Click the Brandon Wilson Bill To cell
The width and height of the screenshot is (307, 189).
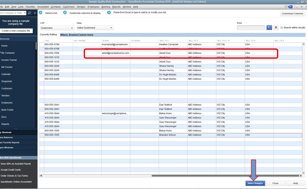click(x=173, y=135)
